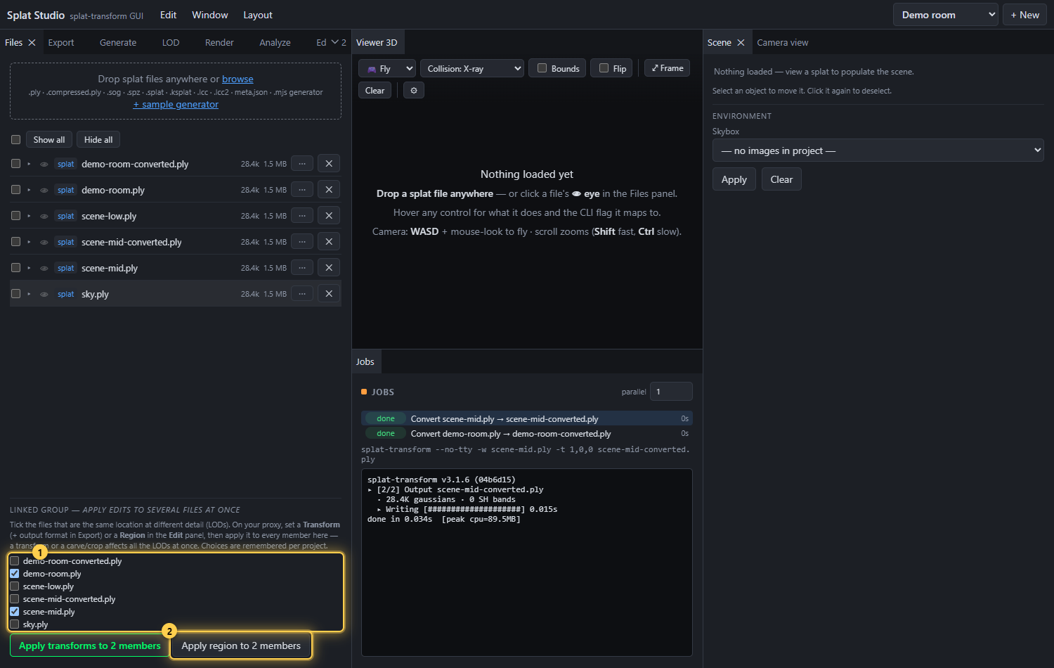Open the Layout menu

(258, 15)
